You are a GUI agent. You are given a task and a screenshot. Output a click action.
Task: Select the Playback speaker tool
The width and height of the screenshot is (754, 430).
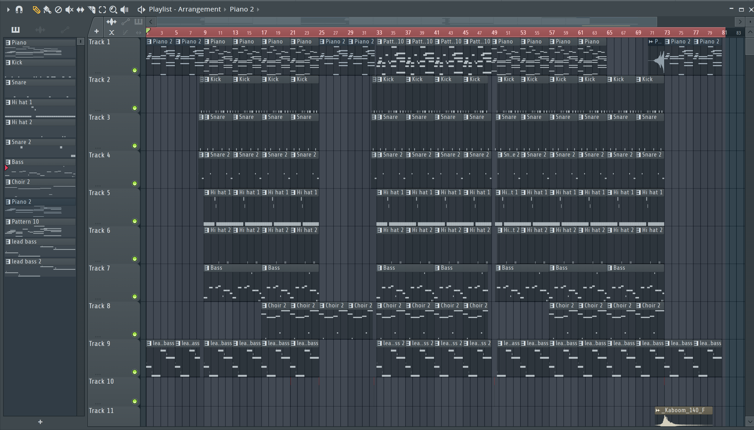click(125, 10)
